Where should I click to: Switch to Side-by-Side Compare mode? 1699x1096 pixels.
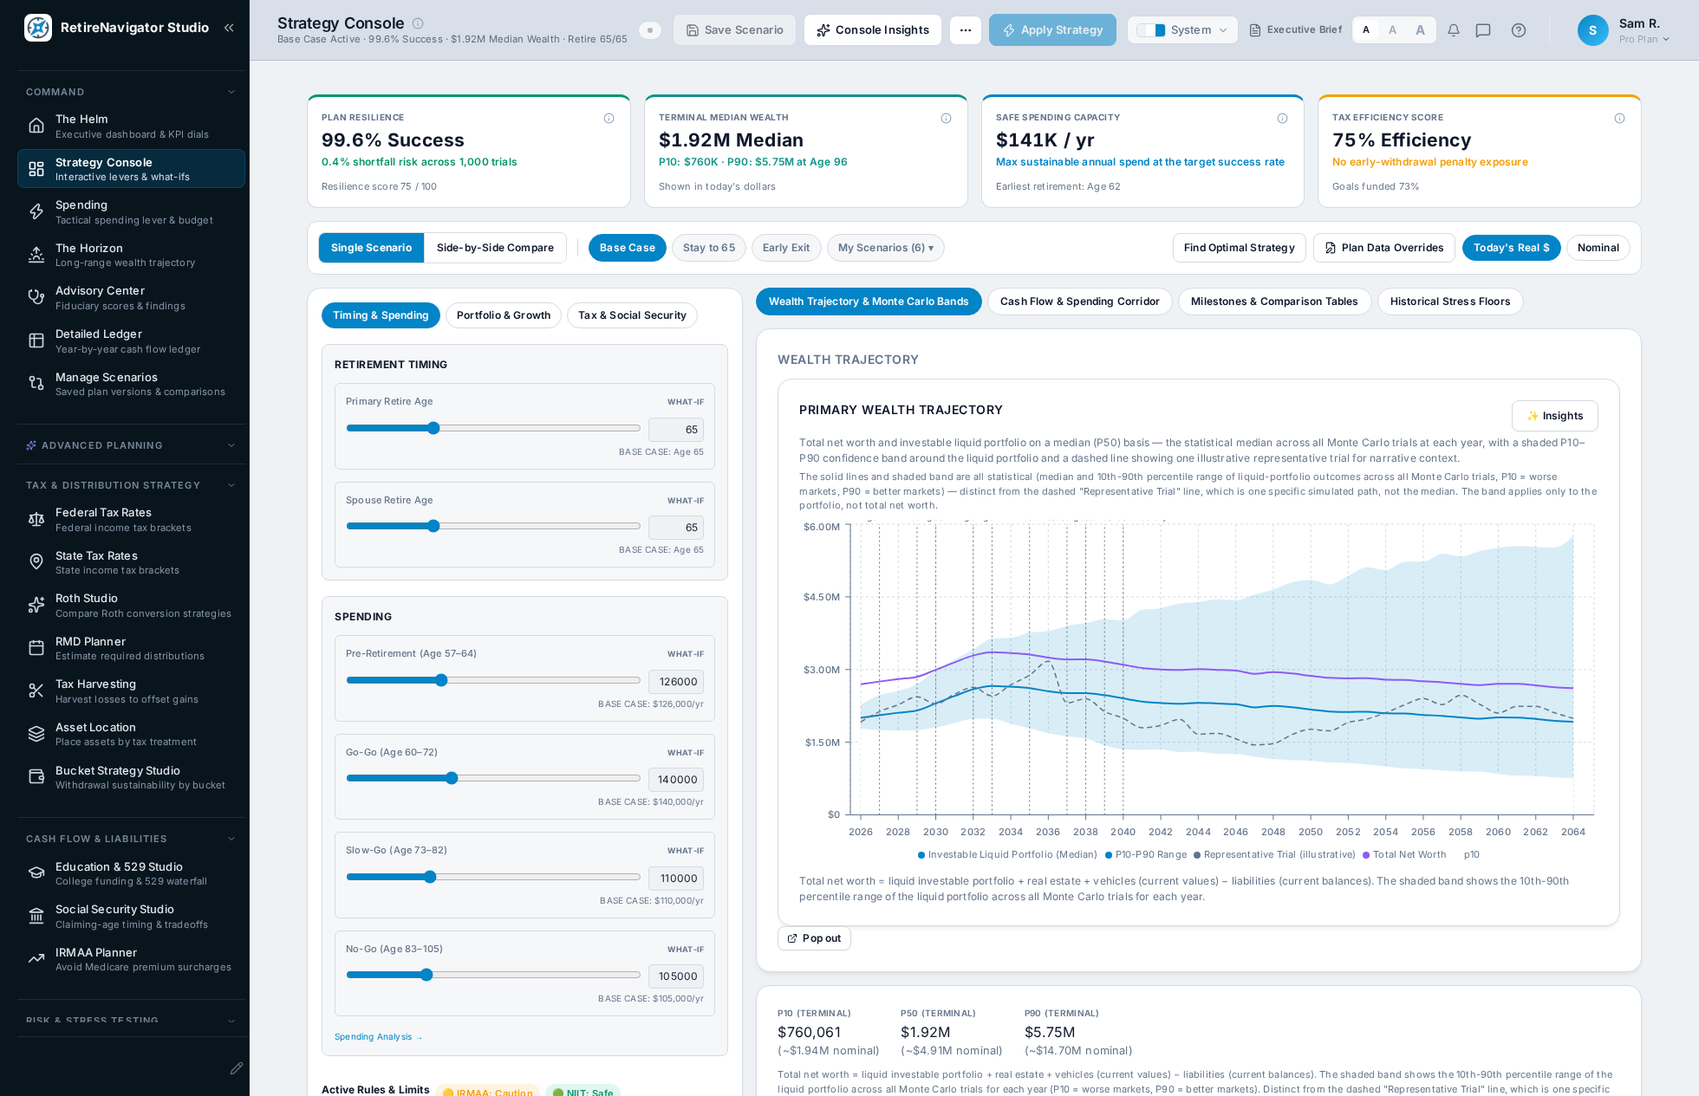[x=495, y=248]
